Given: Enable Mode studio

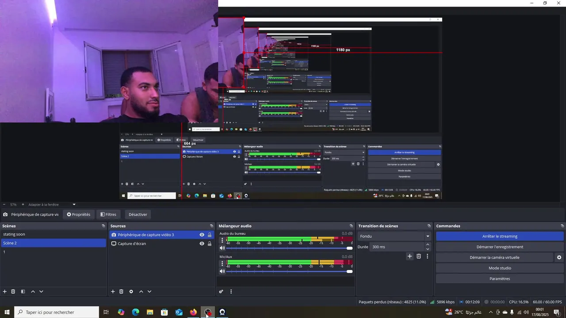Looking at the screenshot, I should pos(500,268).
